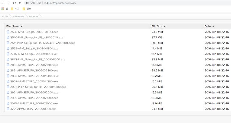Viewport: 231px width, 123px height.
Task: Click file icon of 2540-PHP_Setup_for_IIS_v20060119.exe
Action: point(8,37)
